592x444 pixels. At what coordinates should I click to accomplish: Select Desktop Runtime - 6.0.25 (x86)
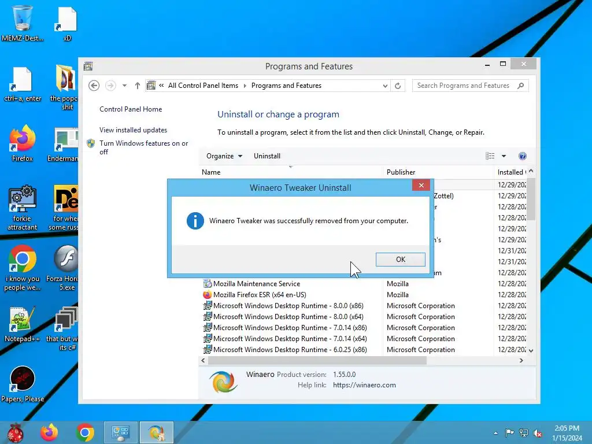click(362, 350)
